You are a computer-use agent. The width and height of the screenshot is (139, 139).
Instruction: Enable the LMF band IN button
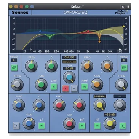[54, 87]
